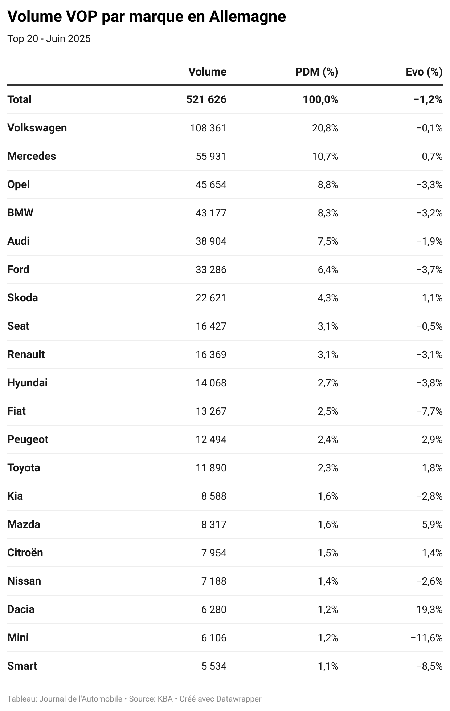
Task: Select Dacia evolution value 19,3%
Action: pos(429,609)
